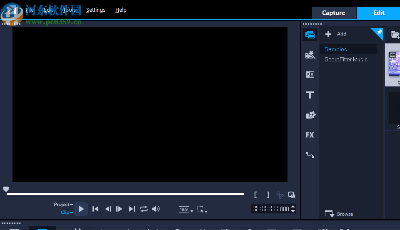Click the preview scrubber handle

[x=6, y=189]
